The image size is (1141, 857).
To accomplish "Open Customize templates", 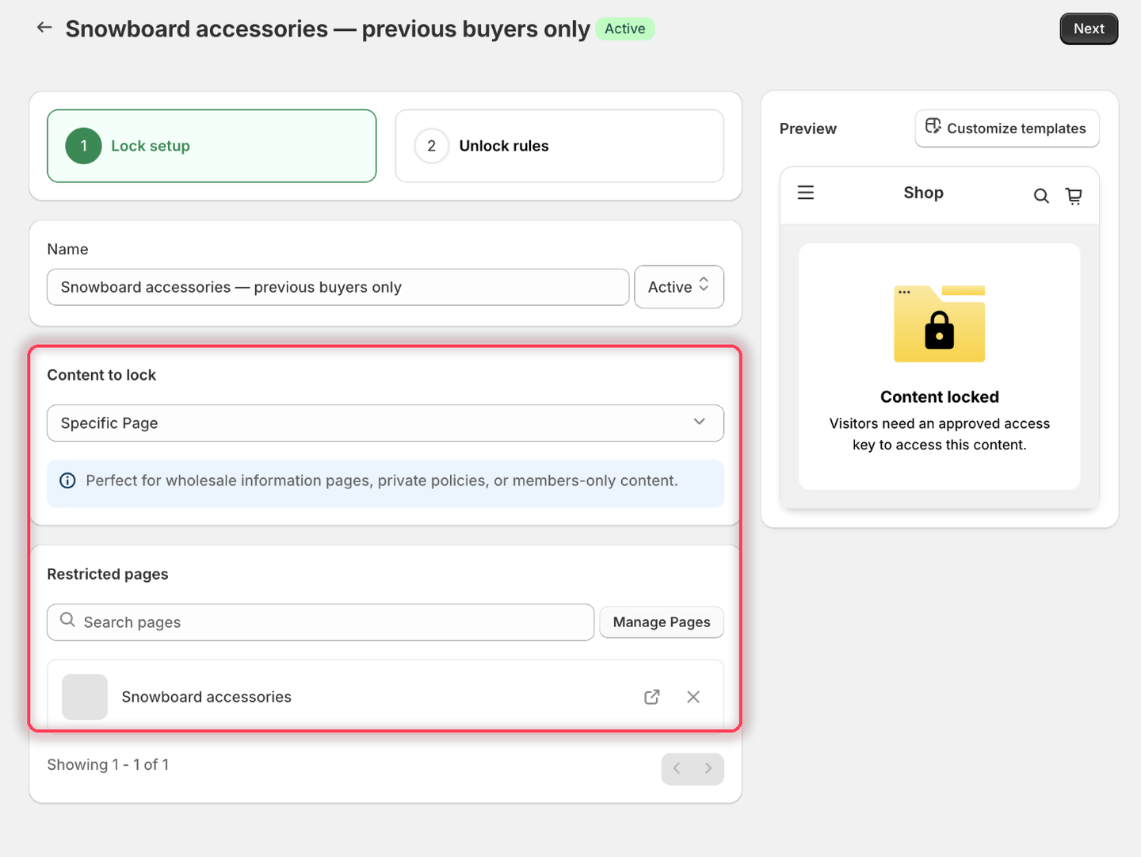I will click(1007, 128).
